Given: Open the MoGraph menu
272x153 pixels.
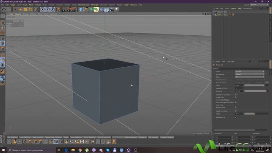Looking at the screenshot, I should click(95, 5).
